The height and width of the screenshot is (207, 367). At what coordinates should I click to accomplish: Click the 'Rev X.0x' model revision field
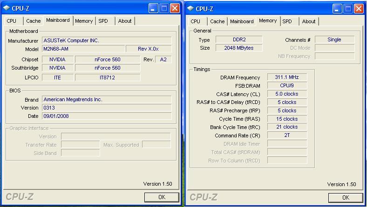[149, 49]
